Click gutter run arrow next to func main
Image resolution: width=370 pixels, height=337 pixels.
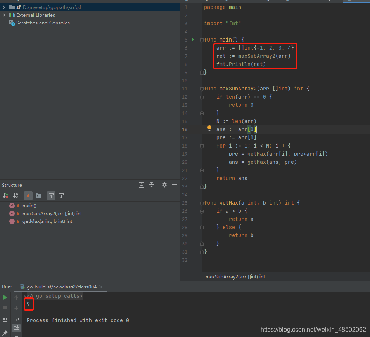pos(193,40)
